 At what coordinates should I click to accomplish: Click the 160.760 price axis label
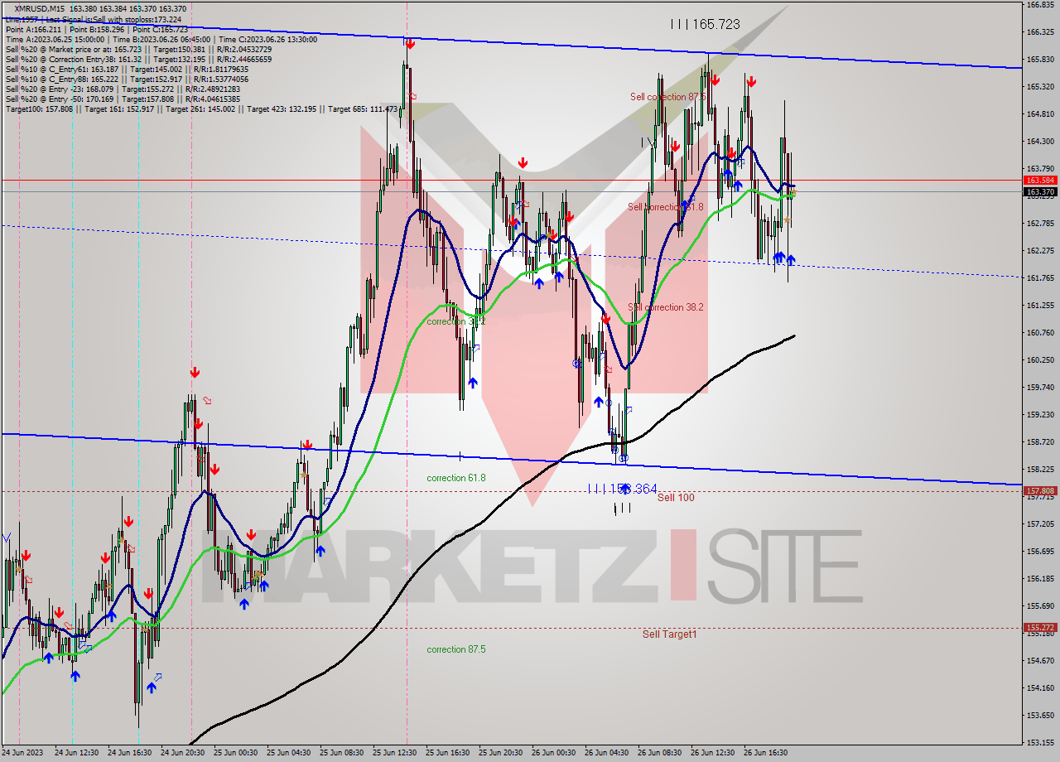[x=1040, y=333]
